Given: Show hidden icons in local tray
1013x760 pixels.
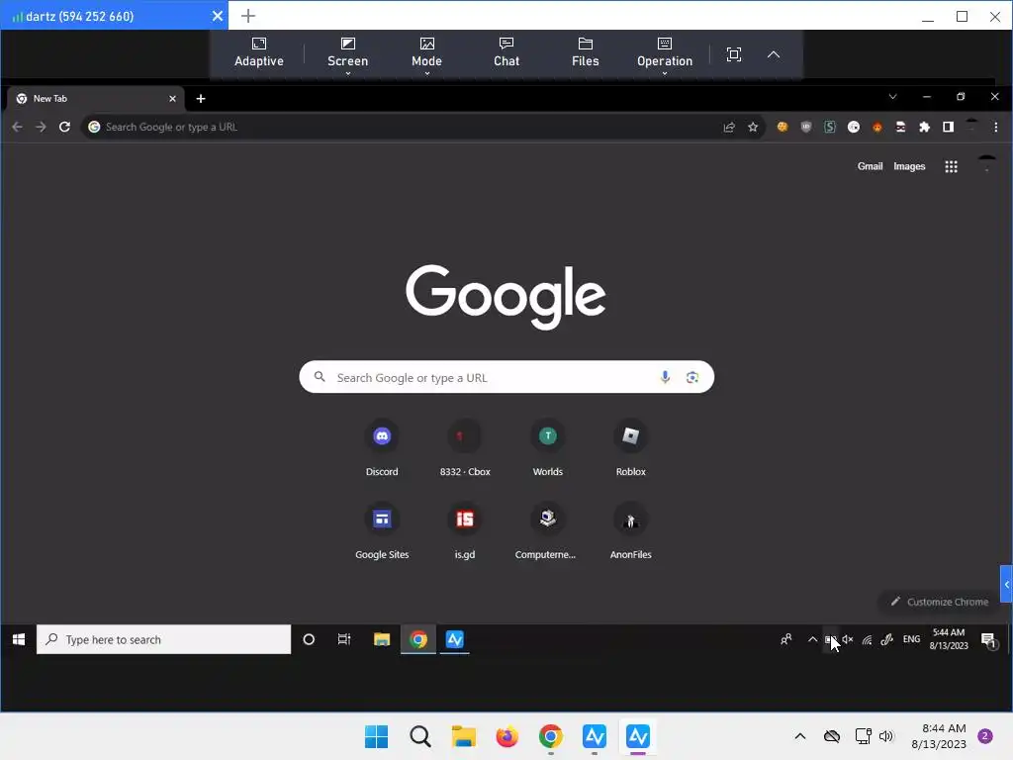Looking at the screenshot, I should 799,736.
